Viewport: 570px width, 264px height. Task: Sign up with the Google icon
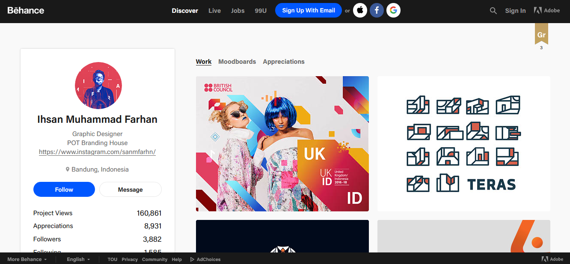(393, 11)
